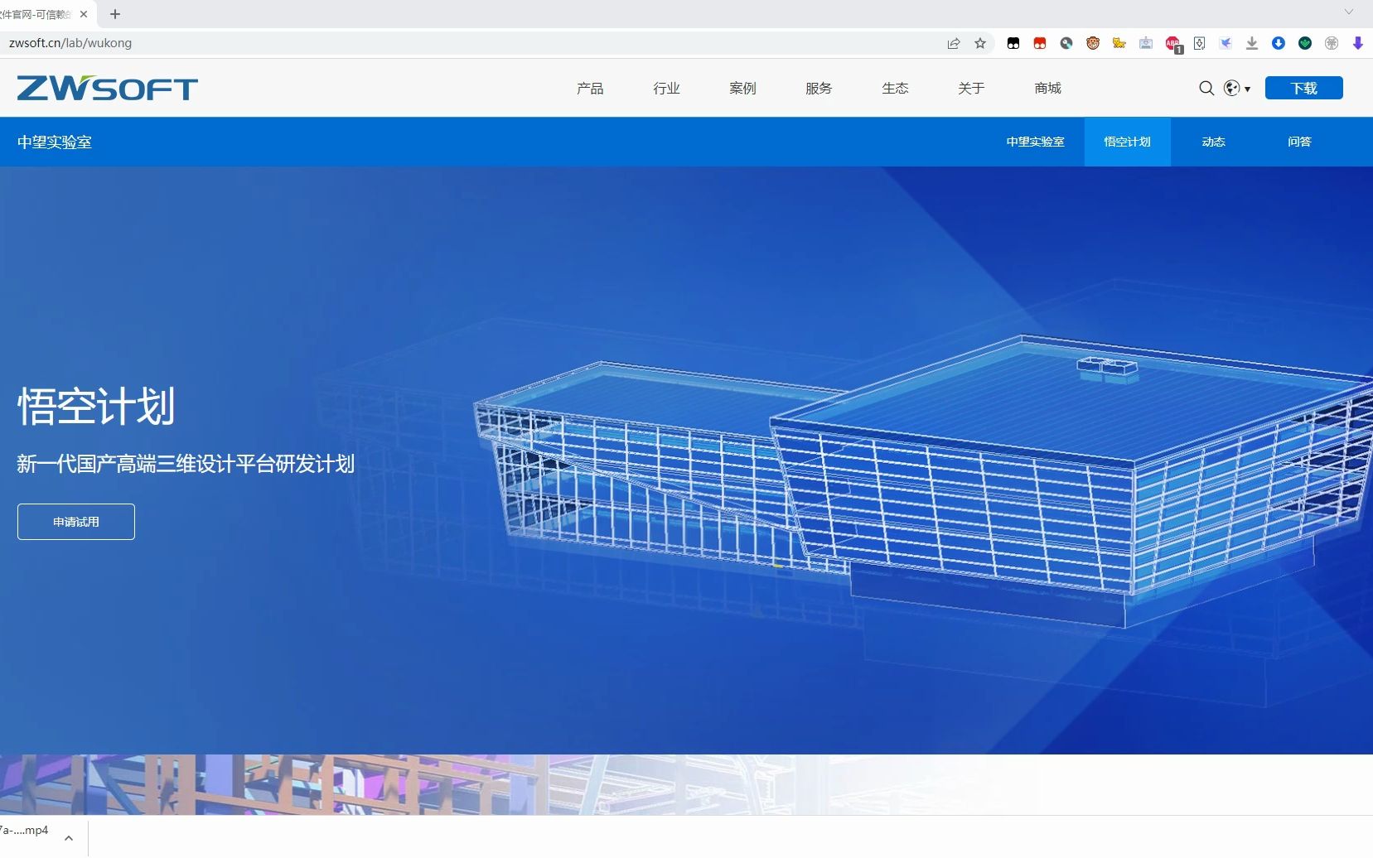This screenshot has height=858, width=1373.
Task: Open the 生态 menu
Action: pyautogui.click(x=895, y=88)
